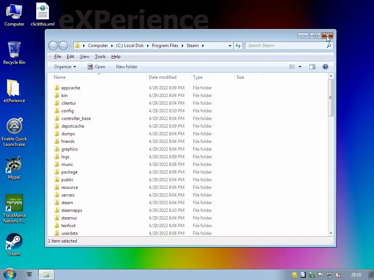Click the vertical scrollbar thumb
Viewport: 374px width, 280px height.
coord(331,98)
